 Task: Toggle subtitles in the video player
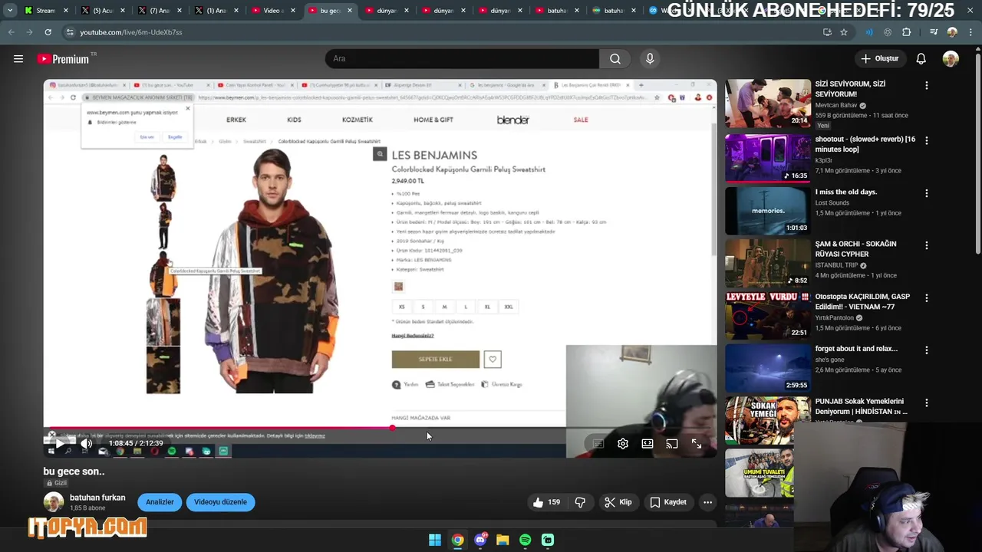(598, 443)
